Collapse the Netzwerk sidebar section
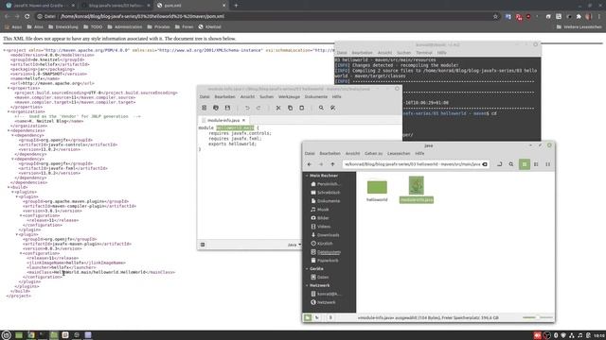This screenshot has width=606, height=340. tap(307, 285)
